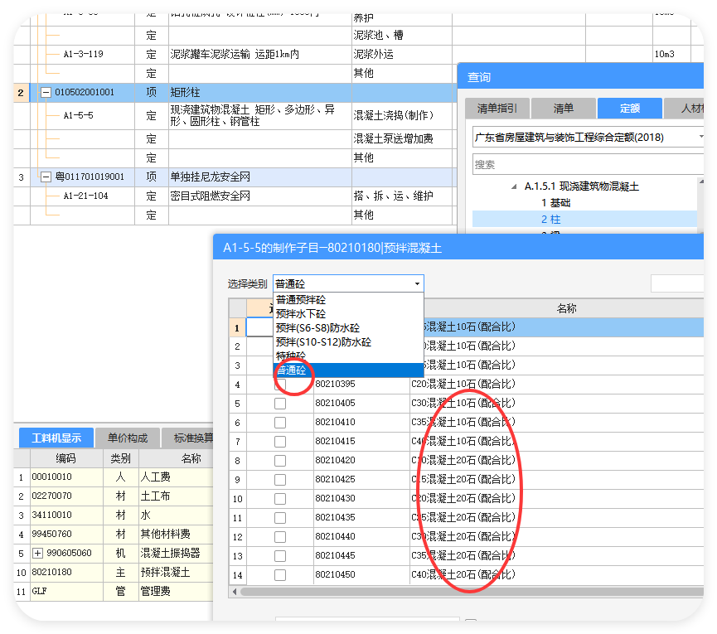This screenshot has width=717, height=634.
Task: Click the 泥浆池、槽 work content cell
Action: (x=401, y=35)
